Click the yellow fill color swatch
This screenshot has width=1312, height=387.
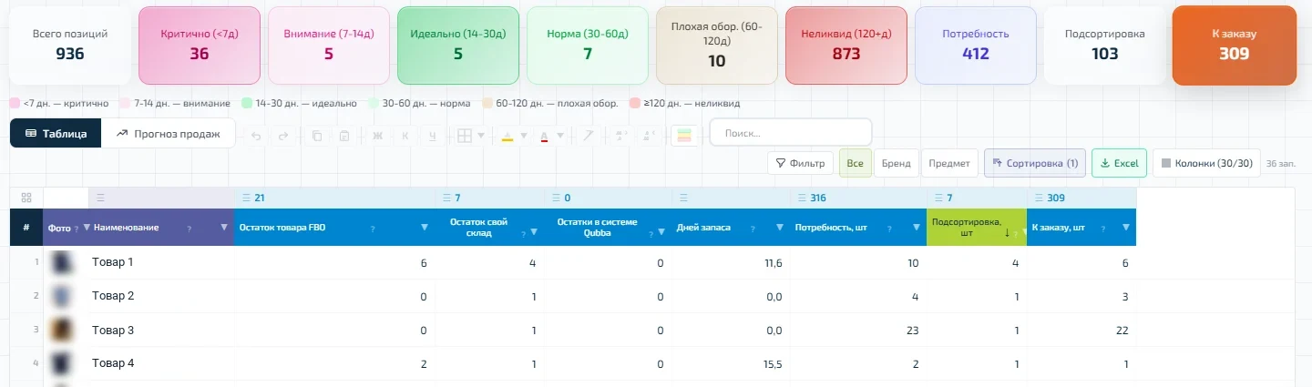pyautogui.click(x=507, y=137)
